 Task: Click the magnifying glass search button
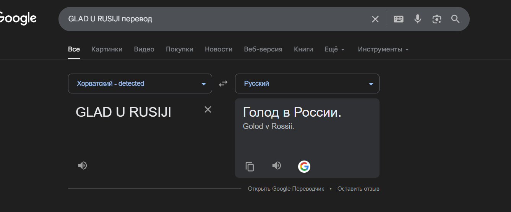coord(455,19)
